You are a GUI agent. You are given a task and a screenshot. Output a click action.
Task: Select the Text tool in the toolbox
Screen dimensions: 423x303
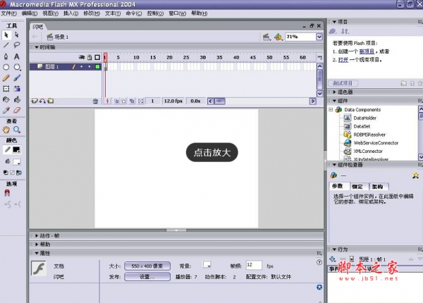(x=16, y=56)
